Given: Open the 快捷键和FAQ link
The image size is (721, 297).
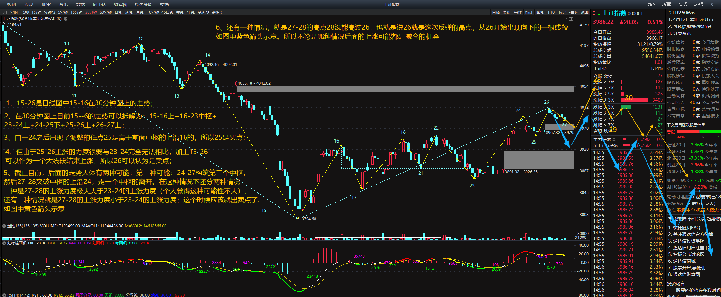Looking at the screenshot, I should pyautogui.click(x=684, y=228).
